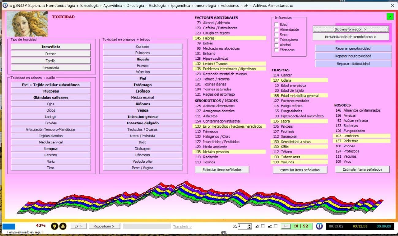Click the Venus portrait image
Image resolution: width=398 pixels, height=236 pixels.
coord(27,24)
